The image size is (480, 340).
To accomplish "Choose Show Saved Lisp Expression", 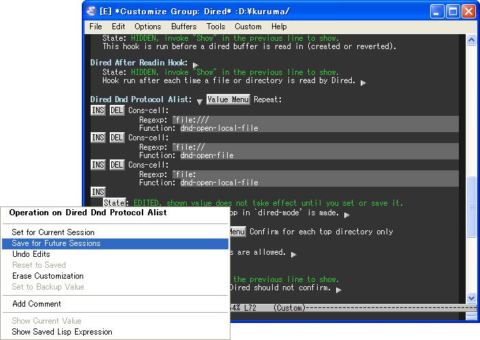I will click(62, 332).
